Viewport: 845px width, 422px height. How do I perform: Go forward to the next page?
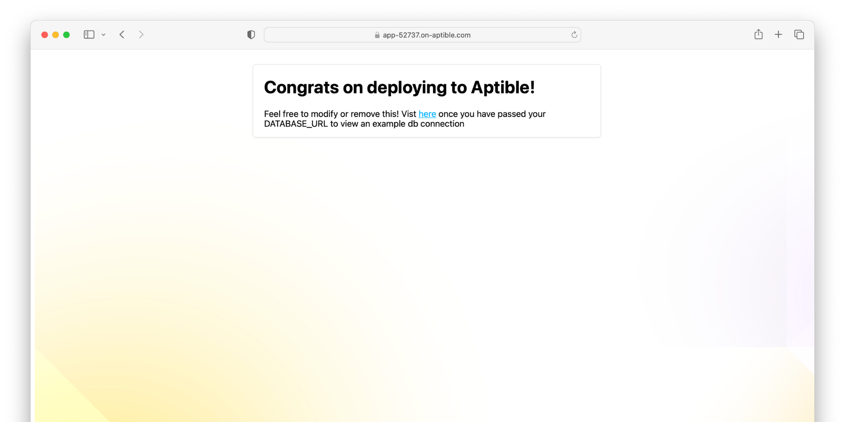tap(141, 35)
